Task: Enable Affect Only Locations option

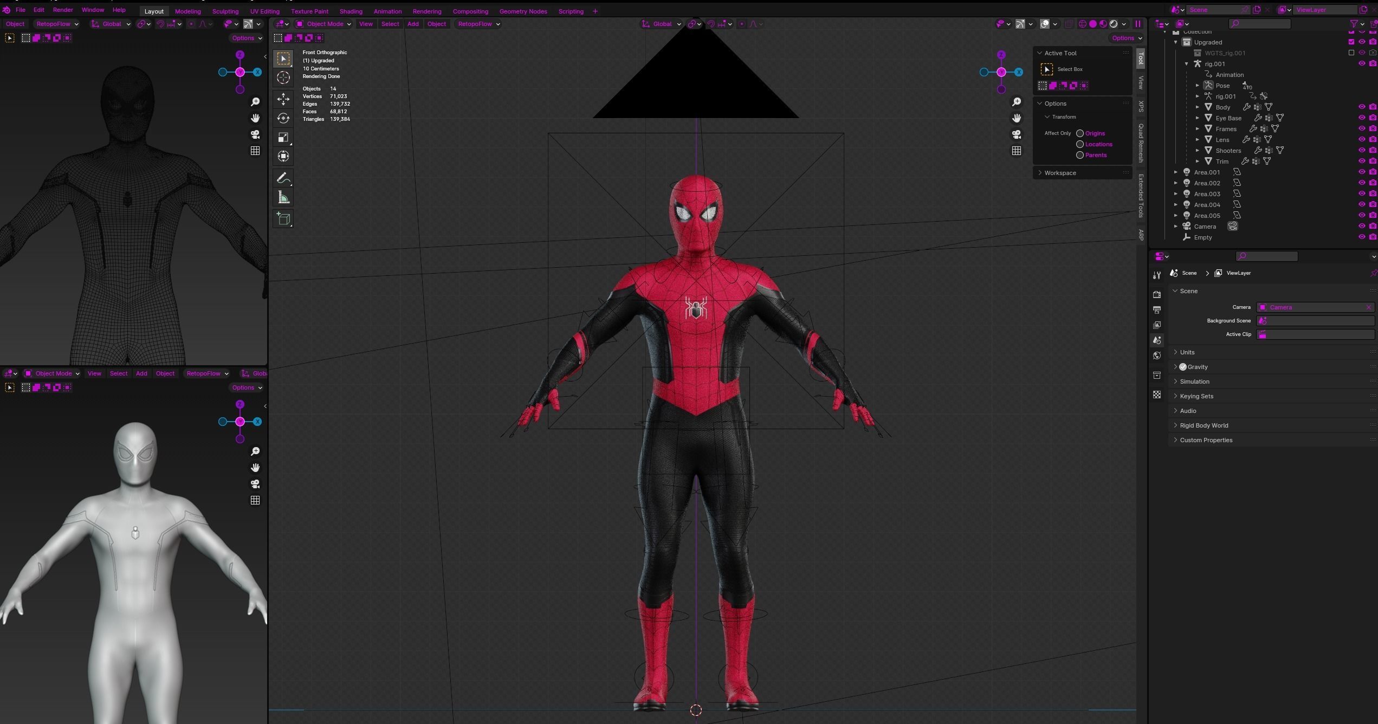Action: click(1079, 144)
